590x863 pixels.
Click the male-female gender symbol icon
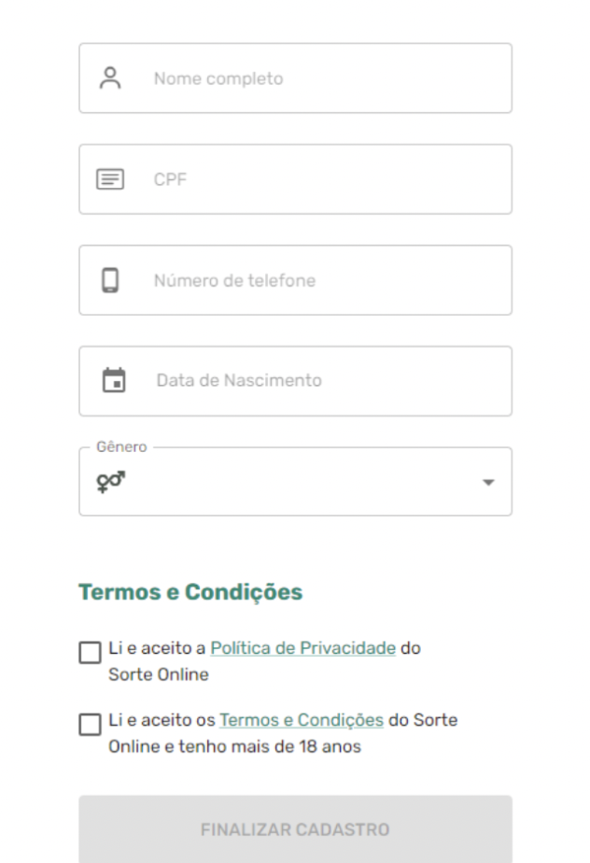pyautogui.click(x=110, y=482)
